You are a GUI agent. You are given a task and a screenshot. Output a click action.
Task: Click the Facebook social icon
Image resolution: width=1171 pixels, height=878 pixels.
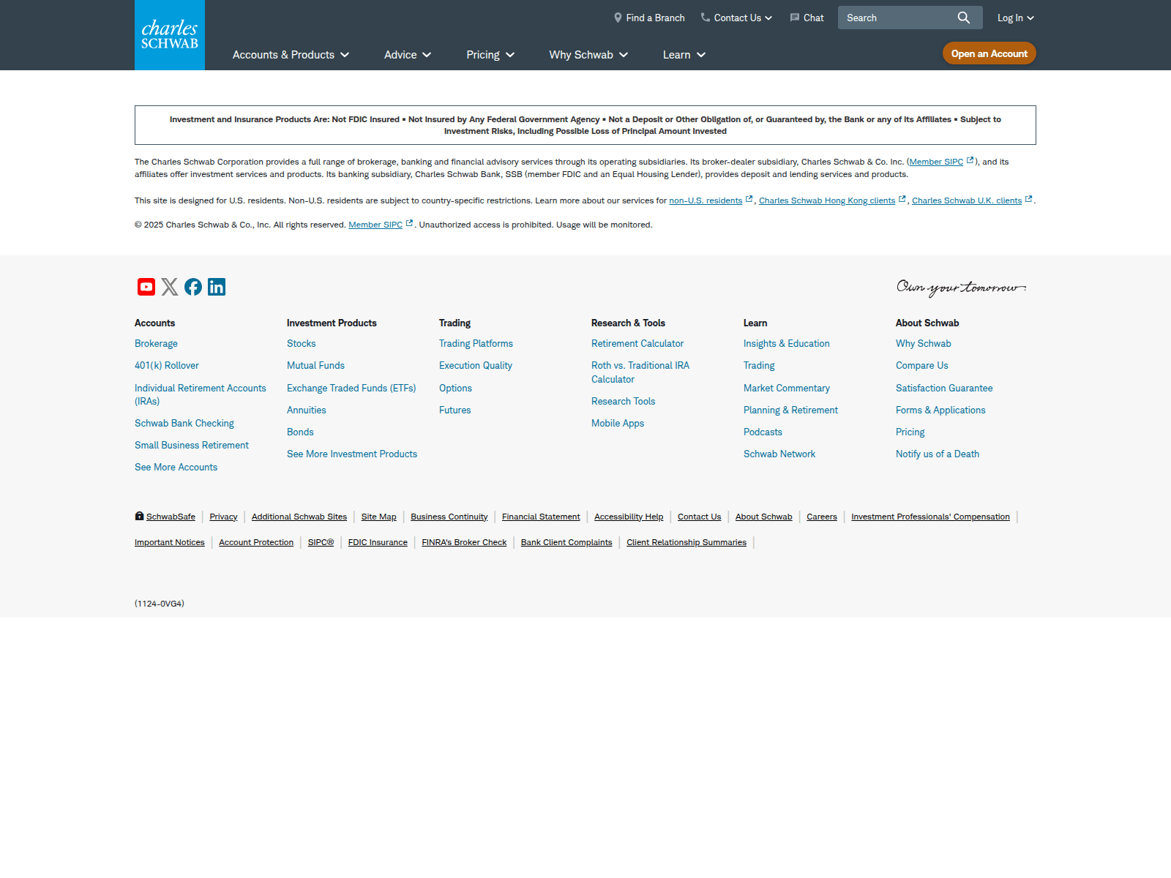click(193, 287)
